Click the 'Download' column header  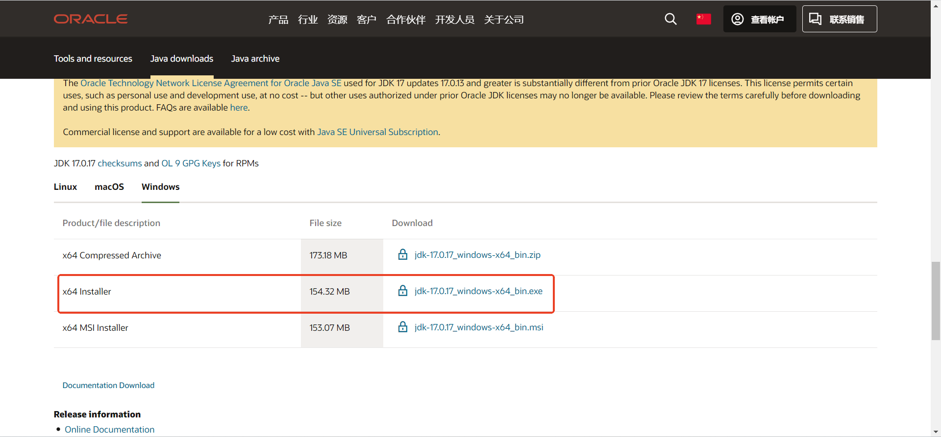(412, 223)
